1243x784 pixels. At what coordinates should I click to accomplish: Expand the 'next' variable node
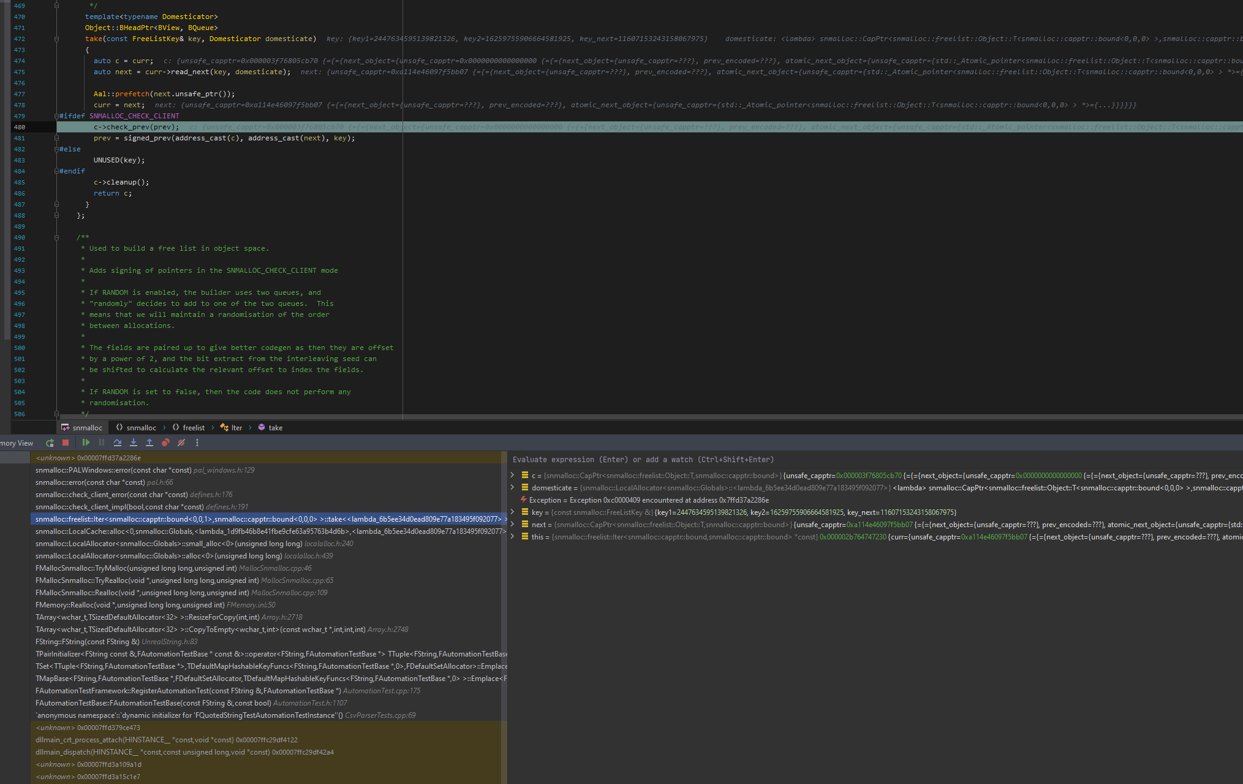click(x=513, y=524)
